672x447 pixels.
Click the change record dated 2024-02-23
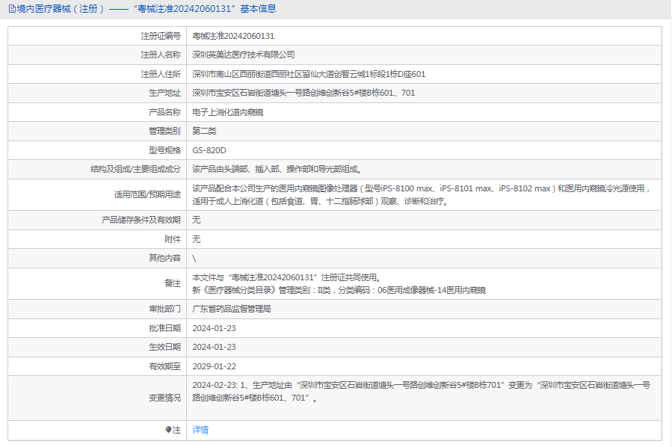(x=422, y=391)
